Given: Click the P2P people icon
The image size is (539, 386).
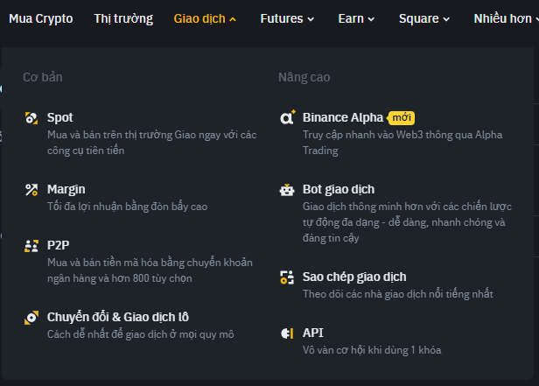Looking at the screenshot, I should pyautogui.click(x=31, y=246).
